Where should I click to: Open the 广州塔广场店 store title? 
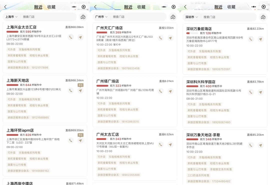coord(107,81)
